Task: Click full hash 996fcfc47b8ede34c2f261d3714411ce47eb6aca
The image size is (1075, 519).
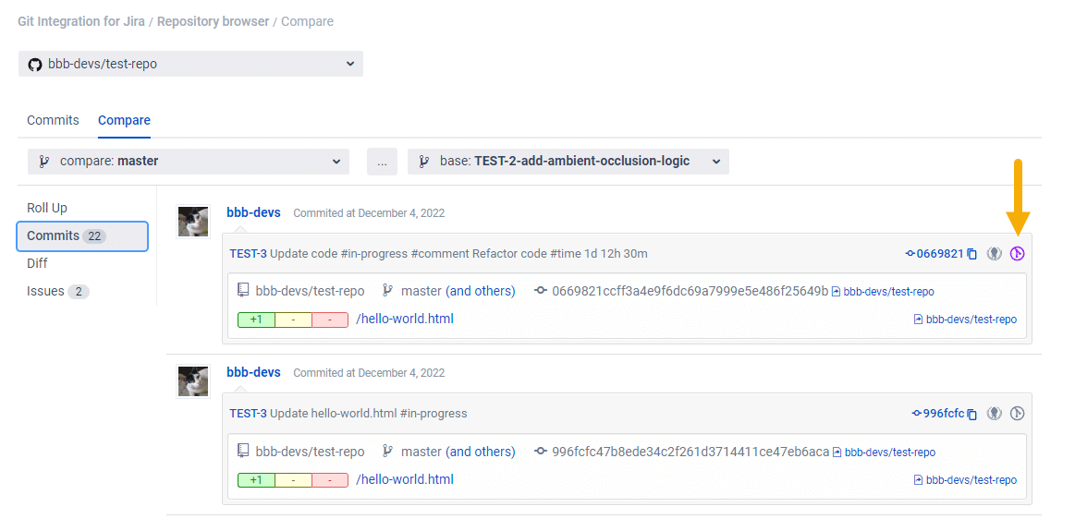Action: [690, 452]
